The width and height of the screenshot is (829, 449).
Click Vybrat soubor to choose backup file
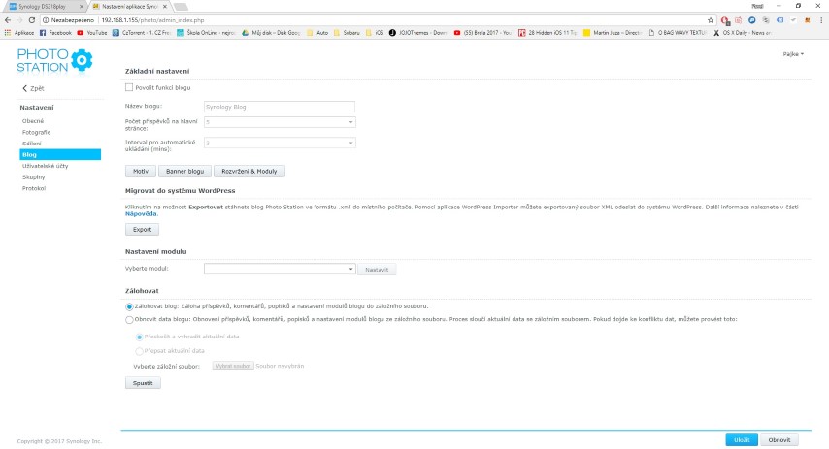click(x=233, y=366)
